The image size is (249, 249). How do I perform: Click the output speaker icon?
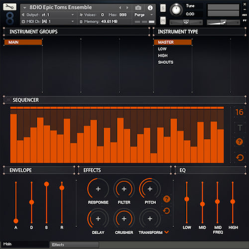(x=23, y=15)
